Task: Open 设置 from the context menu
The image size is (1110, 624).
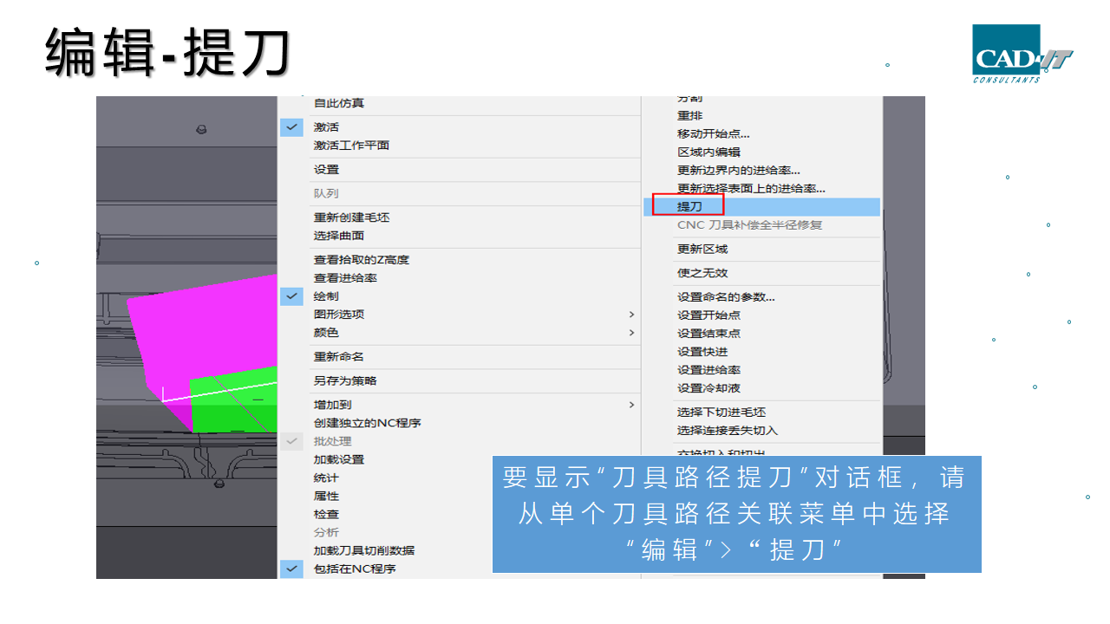Action: pyautogui.click(x=326, y=170)
